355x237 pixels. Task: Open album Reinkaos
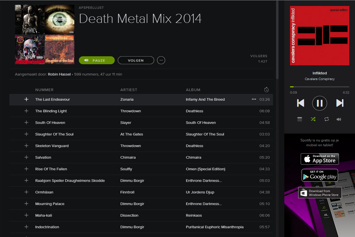click(x=194, y=215)
